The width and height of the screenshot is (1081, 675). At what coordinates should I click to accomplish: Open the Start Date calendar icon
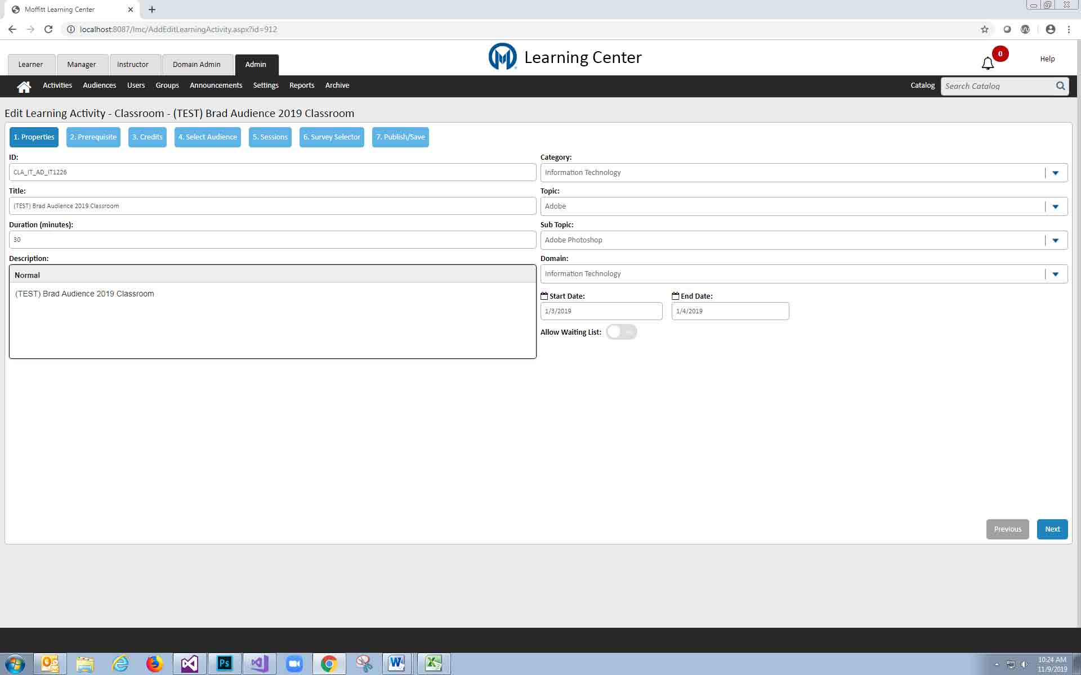(544, 296)
